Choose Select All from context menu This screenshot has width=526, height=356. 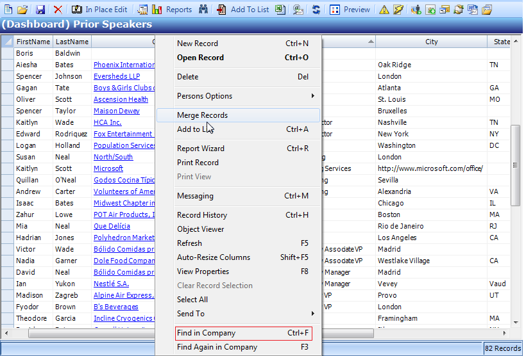[x=239, y=300]
